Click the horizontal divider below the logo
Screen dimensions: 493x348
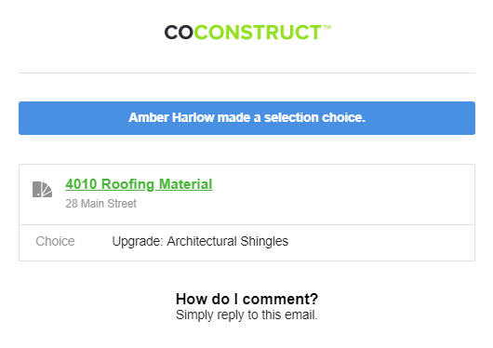coord(246,73)
